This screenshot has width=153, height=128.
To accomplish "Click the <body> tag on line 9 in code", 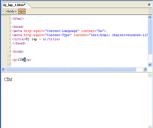I will click(x=18, y=51).
